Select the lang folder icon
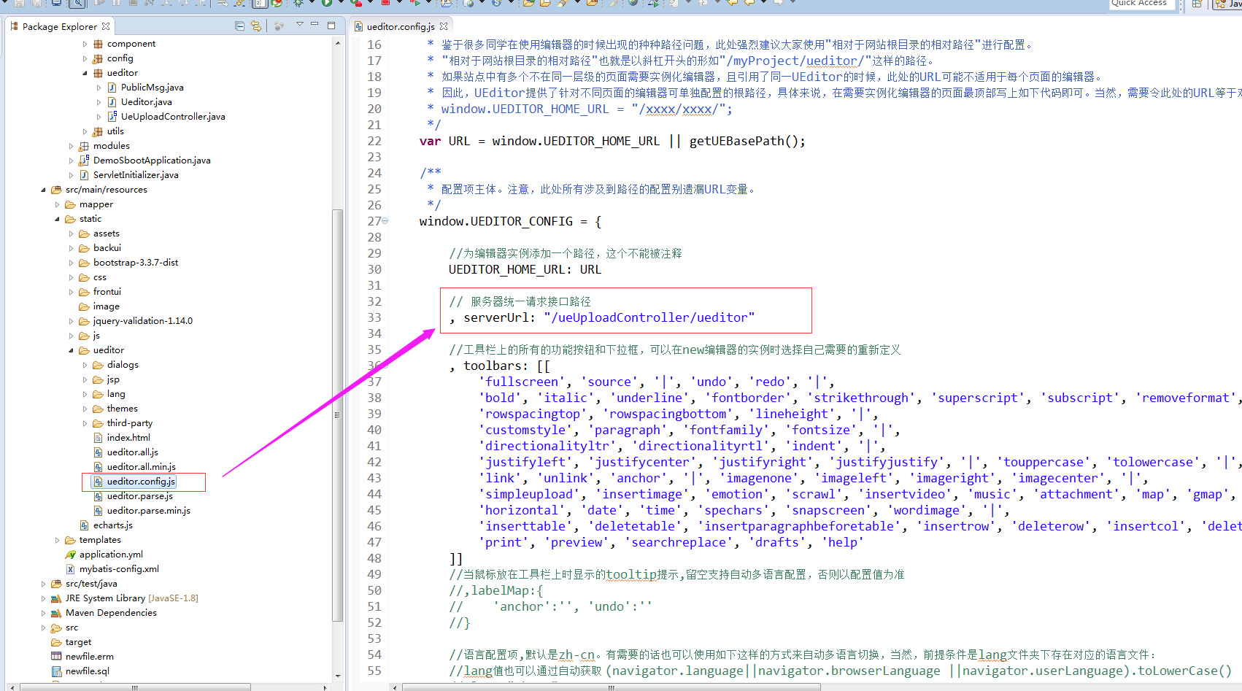 99,394
